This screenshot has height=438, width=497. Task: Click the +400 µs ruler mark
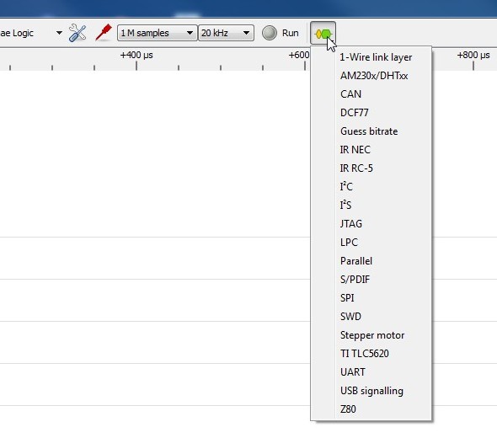tap(136, 55)
